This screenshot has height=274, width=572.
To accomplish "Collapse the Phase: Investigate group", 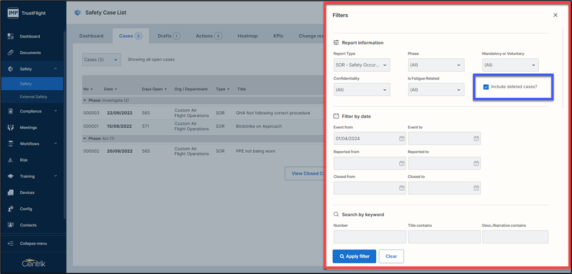I will click(x=85, y=101).
